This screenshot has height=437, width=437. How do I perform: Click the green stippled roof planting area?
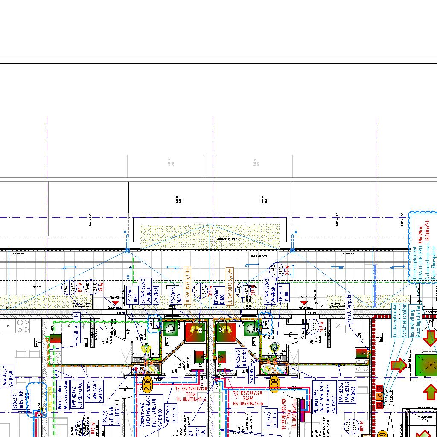(210, 237)
